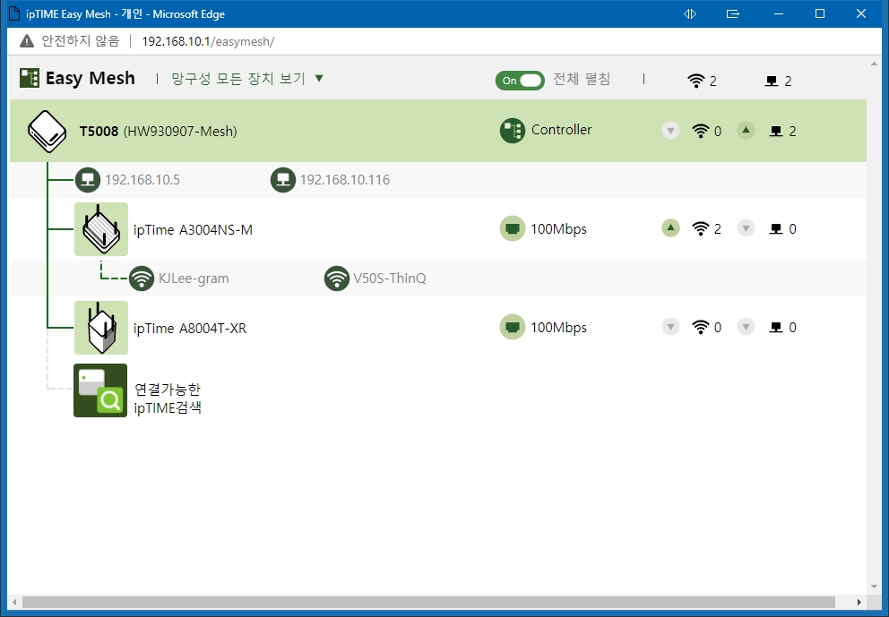
Task: Click the wired count icon in A8004T-XR row
Action: coord(775,328)
